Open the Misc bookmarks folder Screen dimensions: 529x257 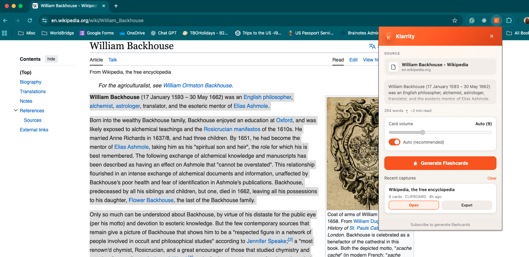(27, 33)
